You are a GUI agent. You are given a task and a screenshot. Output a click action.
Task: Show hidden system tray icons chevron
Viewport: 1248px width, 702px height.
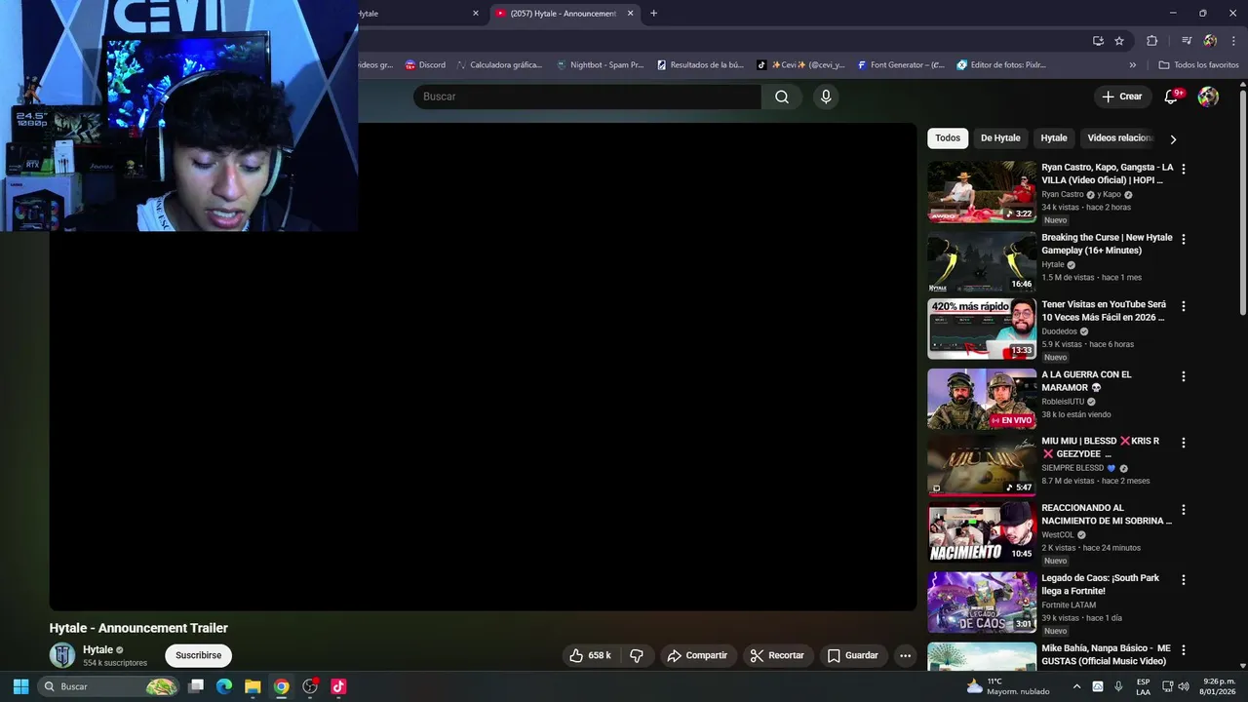tap(1076, 686)
